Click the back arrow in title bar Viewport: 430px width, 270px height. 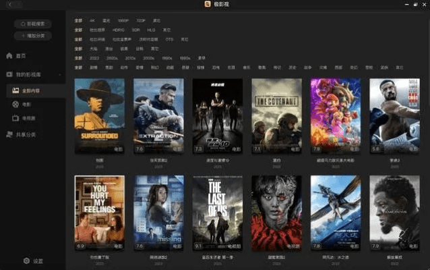point(9,5)
